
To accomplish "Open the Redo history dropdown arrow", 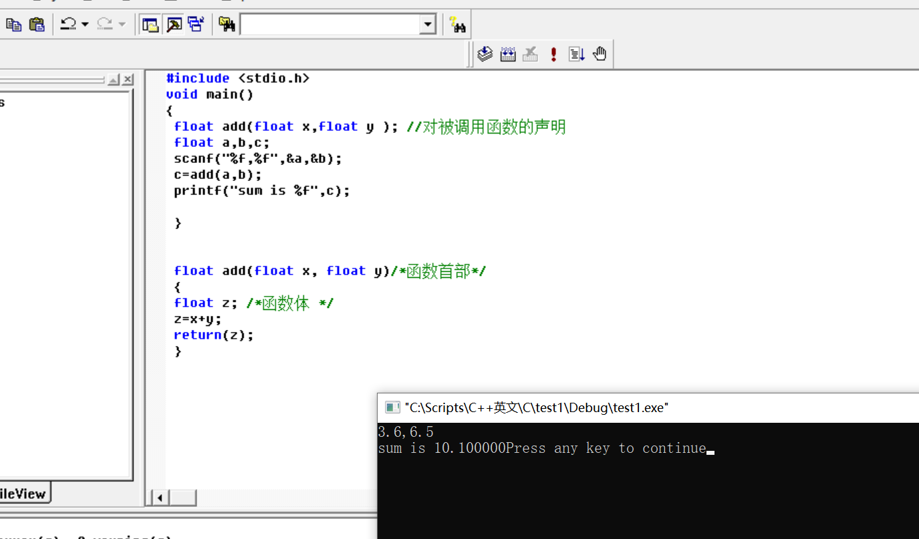I will click(x=122, y=25).
